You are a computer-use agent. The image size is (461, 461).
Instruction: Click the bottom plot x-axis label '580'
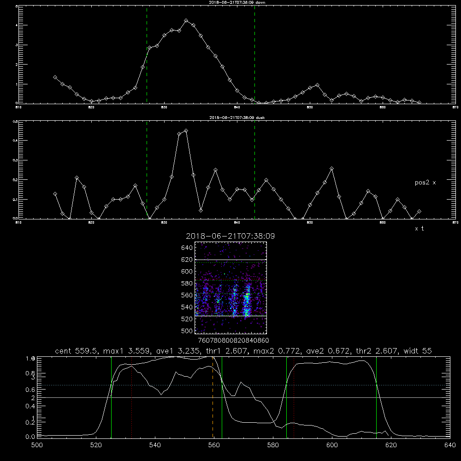click(x=273, y=445)
